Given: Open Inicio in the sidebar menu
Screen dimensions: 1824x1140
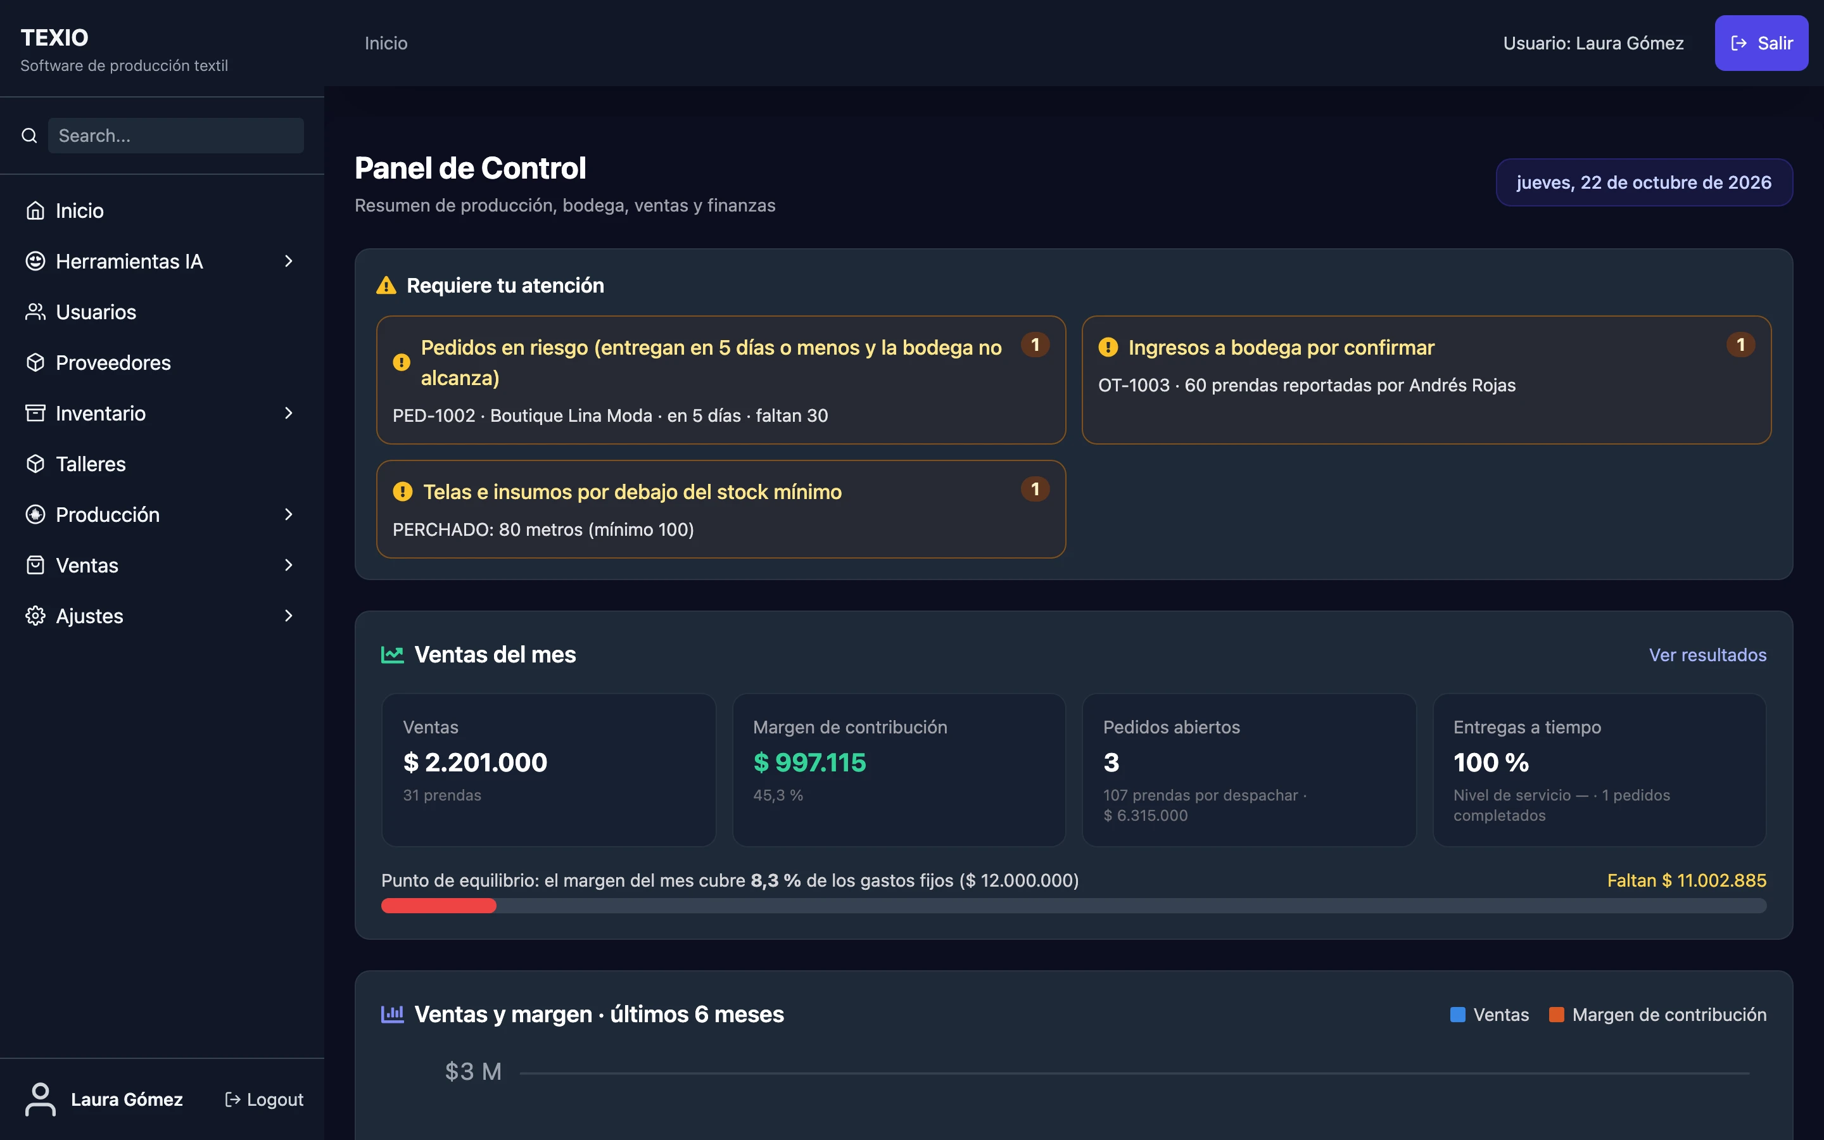Looking at the screenshot, I should click(x=162, y=210).
